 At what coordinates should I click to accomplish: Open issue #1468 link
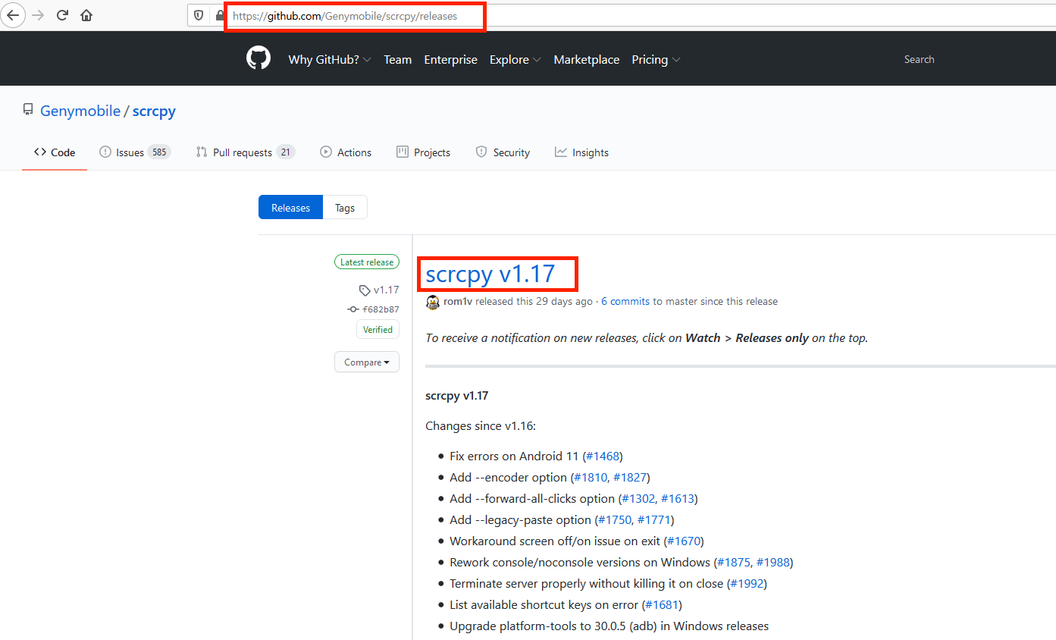click(x=603, y=456)
